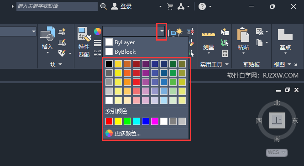This screenshot has width=304, height=166.
Task: Open dropdown arrow under 插入
Action: pos(47,53)
